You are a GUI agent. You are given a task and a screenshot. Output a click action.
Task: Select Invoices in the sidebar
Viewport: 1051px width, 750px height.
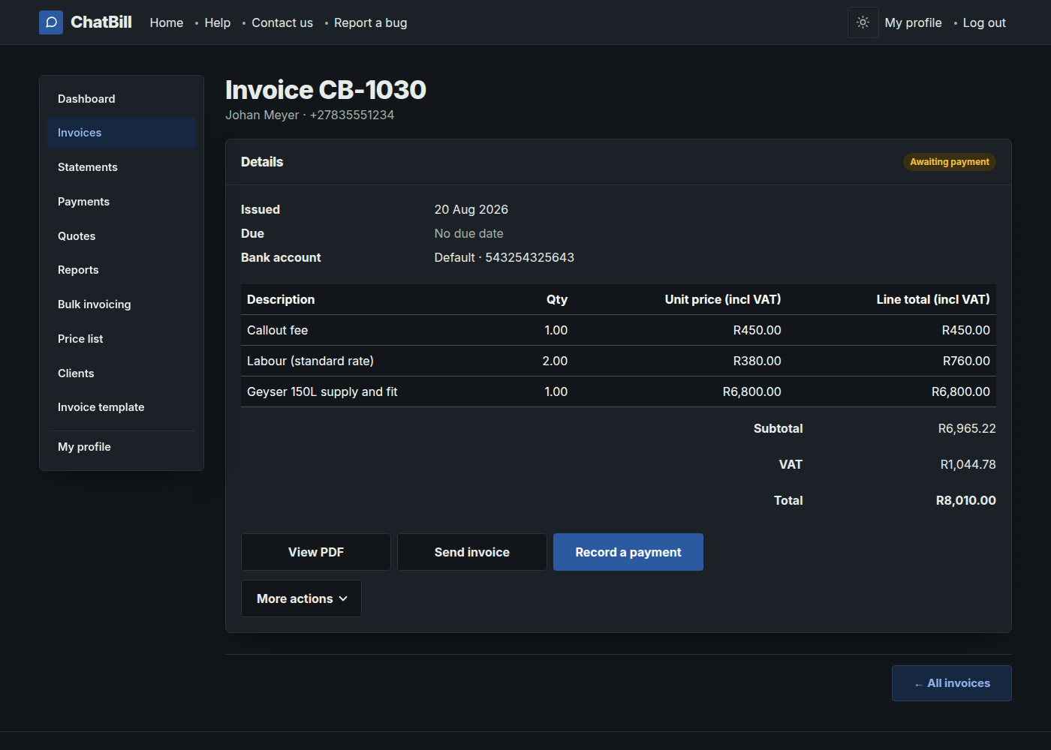[x=122, y=133]
